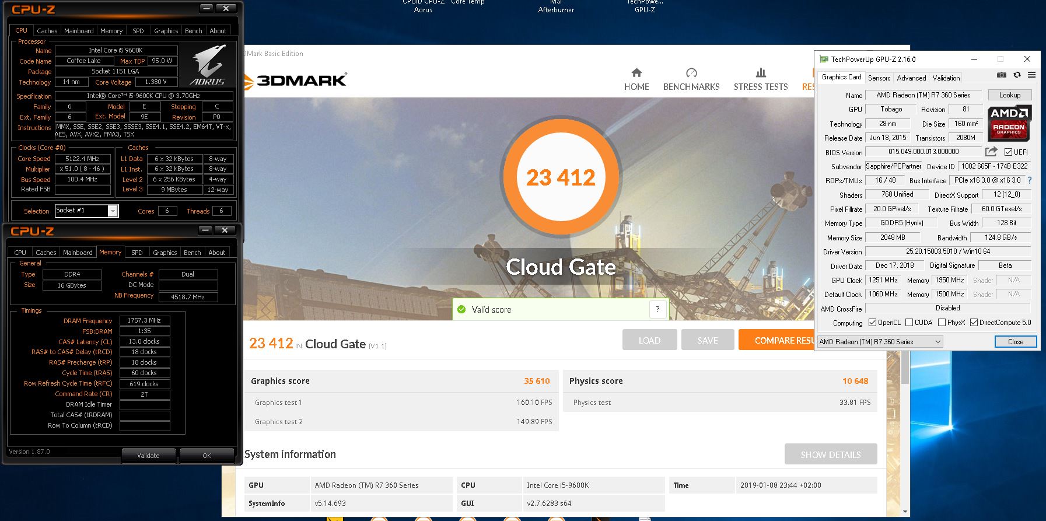Click the DRAM Frequency value 1757.3 MHz
Image resolution: width=1046 pixels, height=521 pixels.
[144, 320]
